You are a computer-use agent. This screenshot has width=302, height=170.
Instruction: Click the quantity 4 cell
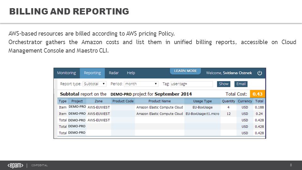pos(228,107)
